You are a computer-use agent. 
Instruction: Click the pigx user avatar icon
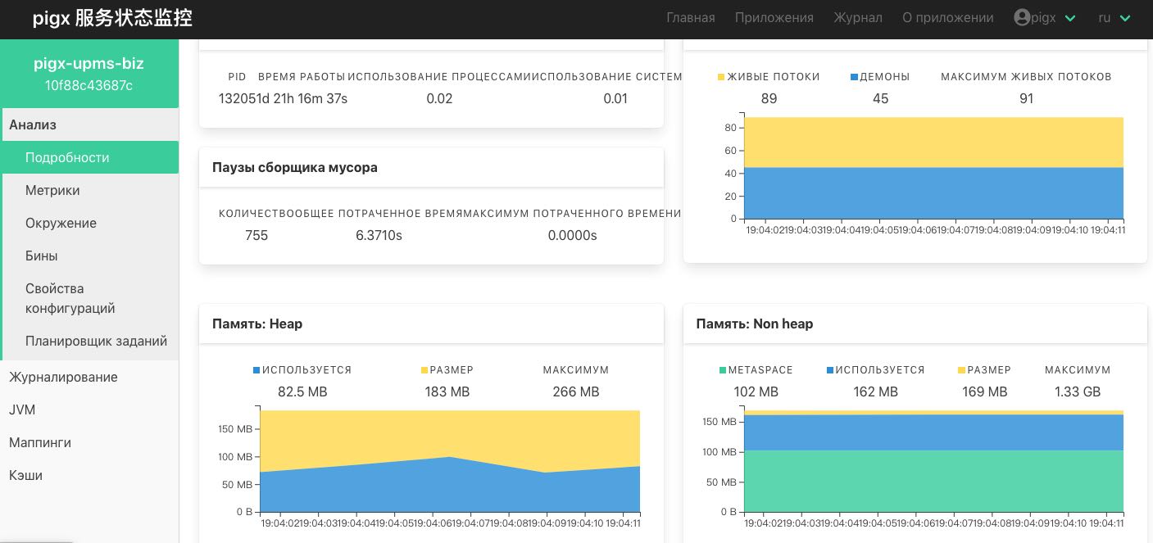point(1021,17)
